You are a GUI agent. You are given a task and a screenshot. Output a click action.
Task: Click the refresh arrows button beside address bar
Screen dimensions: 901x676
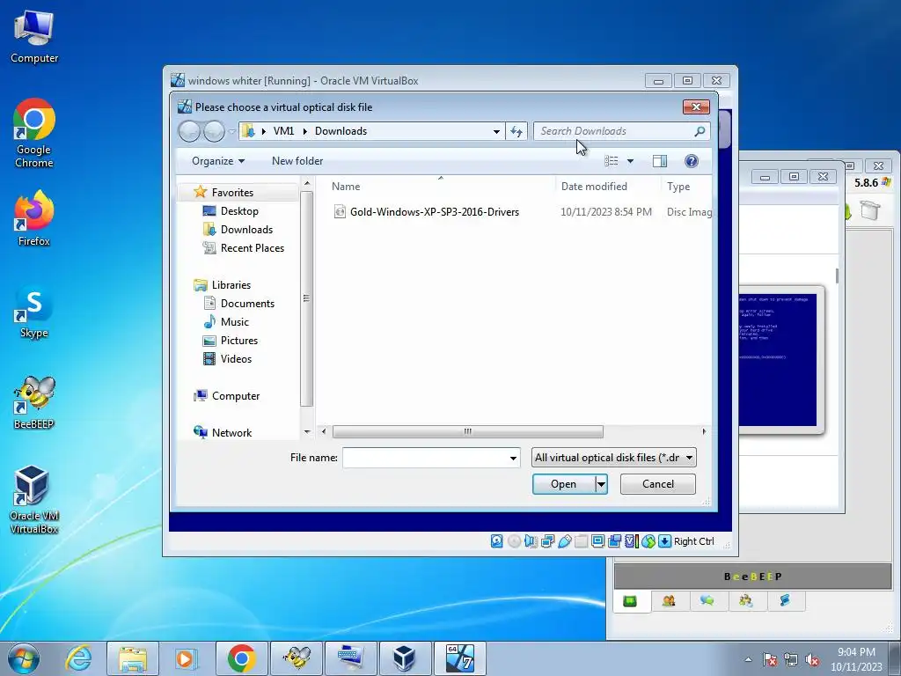[516, 131]
